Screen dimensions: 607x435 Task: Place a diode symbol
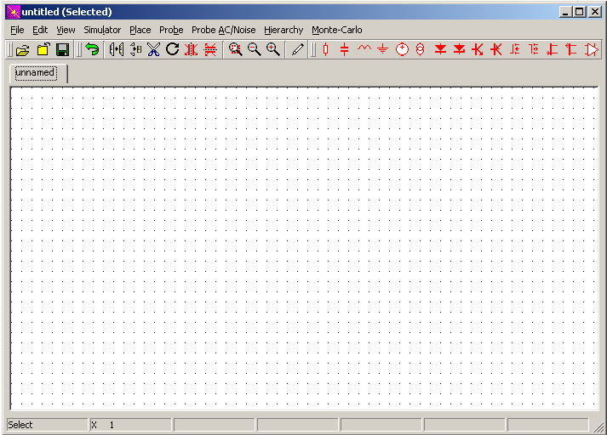point(440,50)
